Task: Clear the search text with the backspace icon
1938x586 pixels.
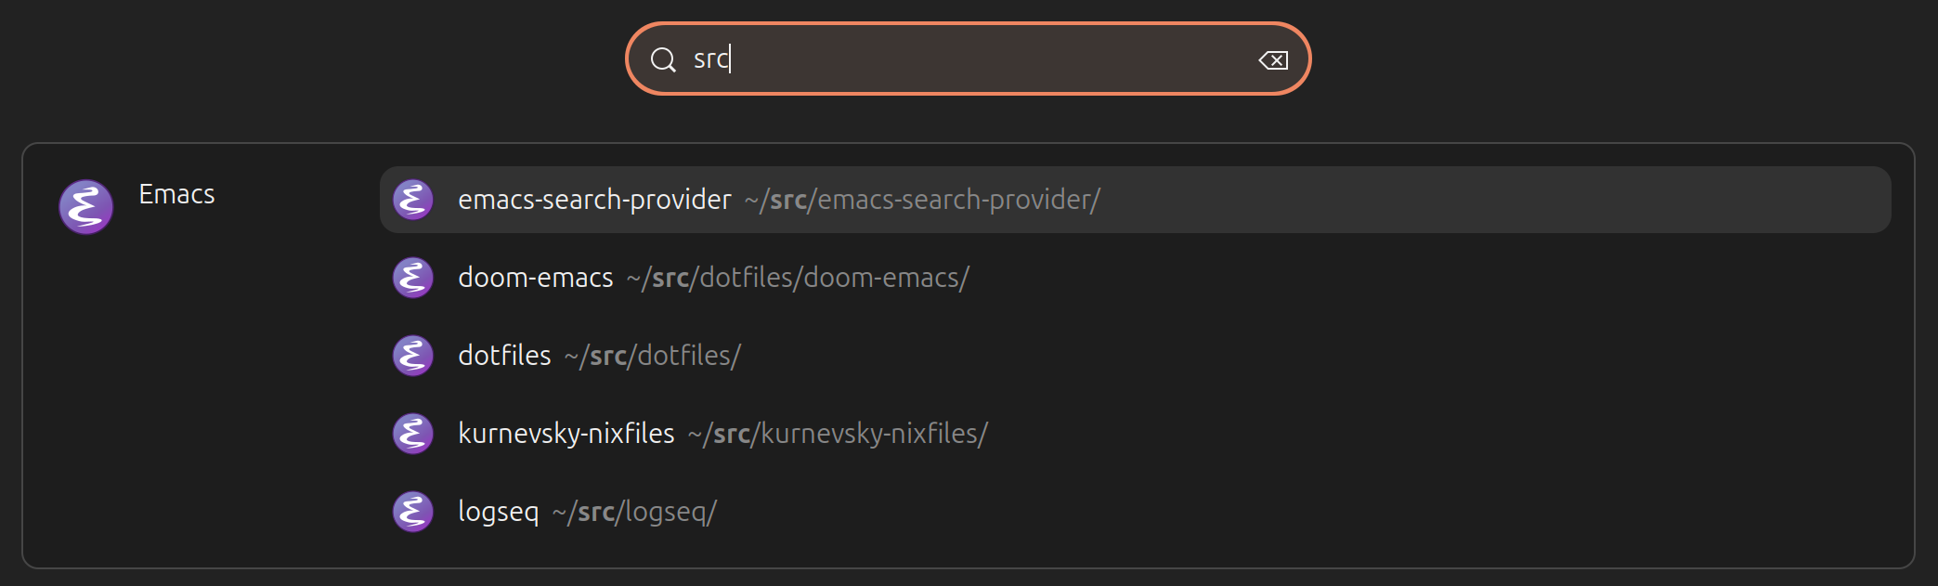Action: click(1273, 60)
